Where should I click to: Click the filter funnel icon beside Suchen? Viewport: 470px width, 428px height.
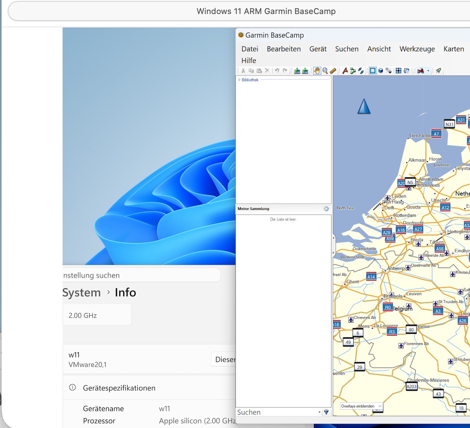coord(326,412)
